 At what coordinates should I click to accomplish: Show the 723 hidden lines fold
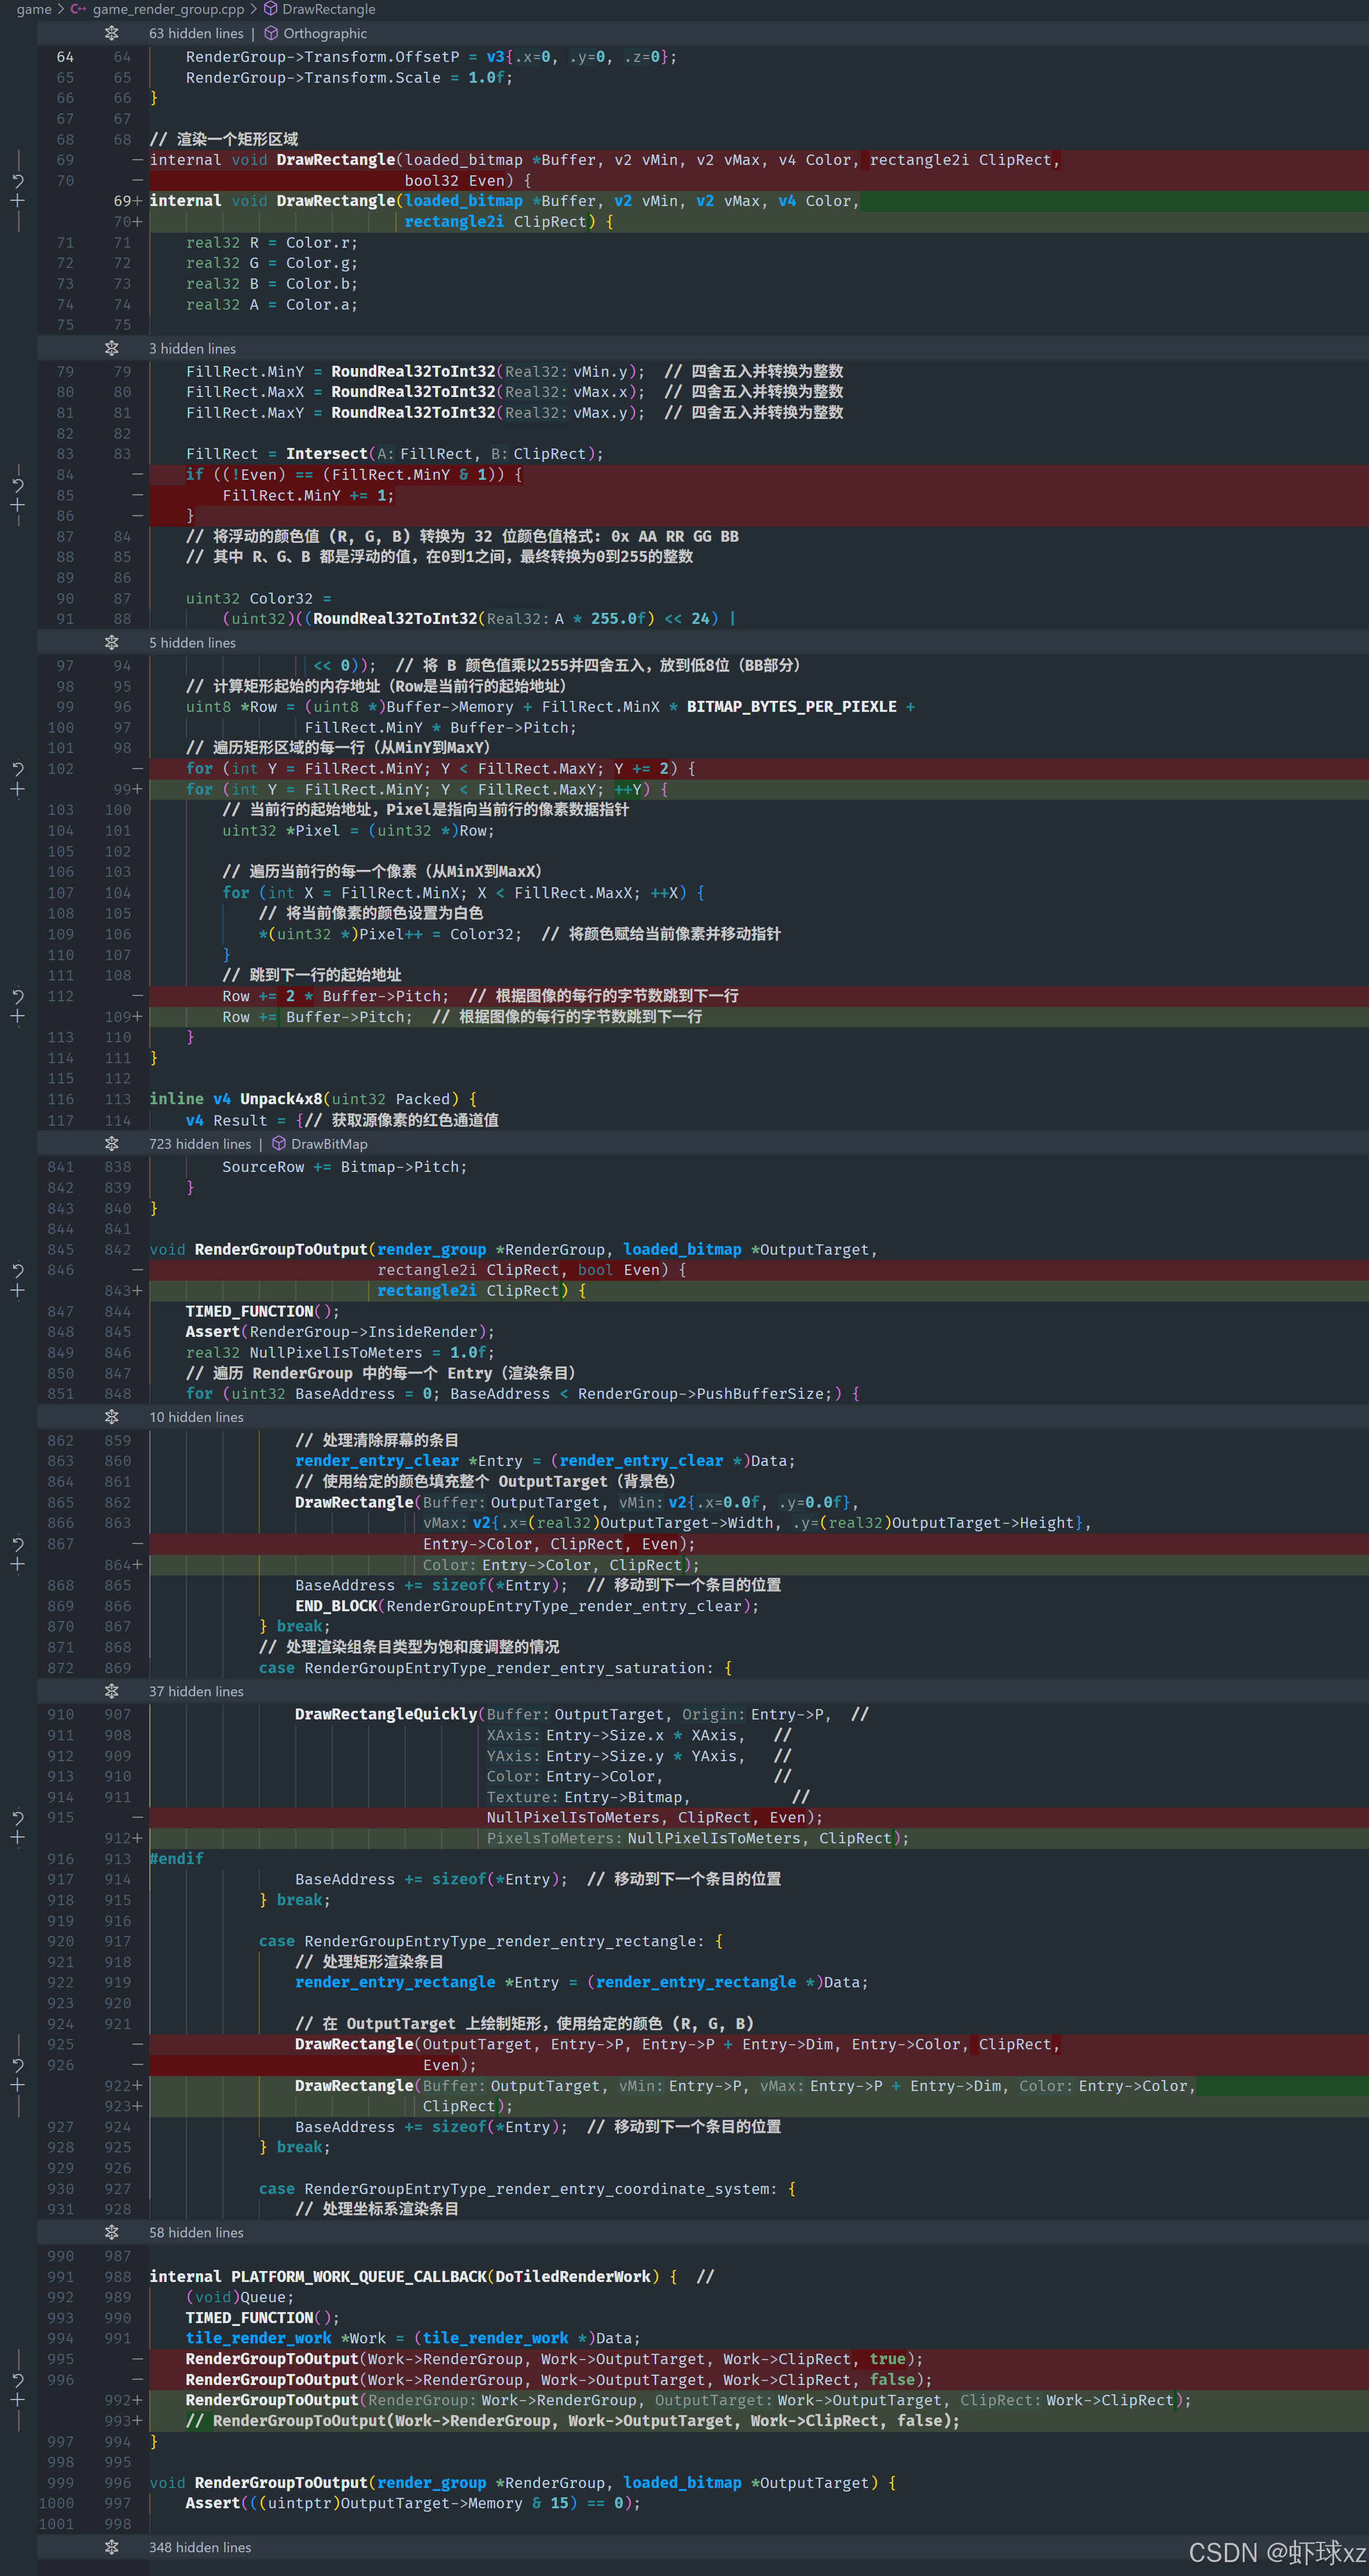tap(112, 1144)
